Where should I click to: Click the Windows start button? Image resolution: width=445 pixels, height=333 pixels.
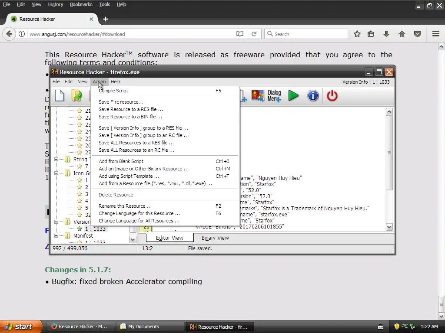tap(20, 326)
